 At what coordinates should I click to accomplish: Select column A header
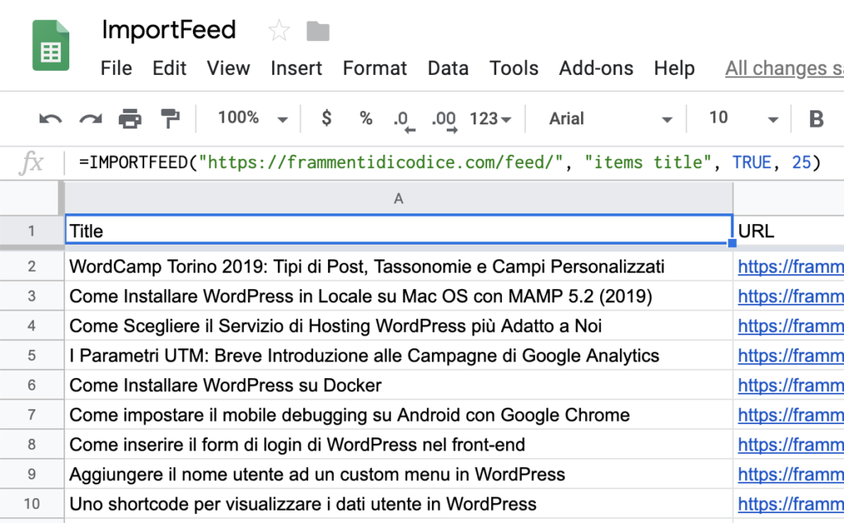[x=398, y=198]
